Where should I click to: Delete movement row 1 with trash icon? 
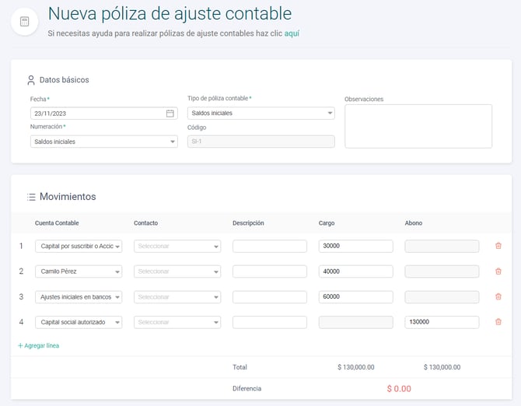[498, 246]
